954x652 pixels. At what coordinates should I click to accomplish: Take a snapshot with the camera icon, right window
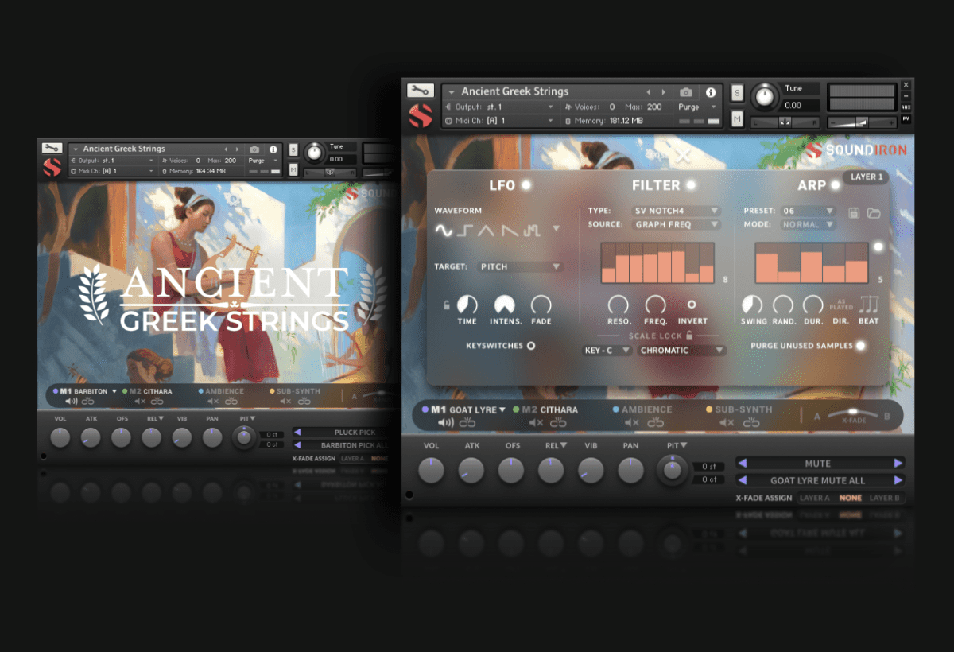[686, 92]
